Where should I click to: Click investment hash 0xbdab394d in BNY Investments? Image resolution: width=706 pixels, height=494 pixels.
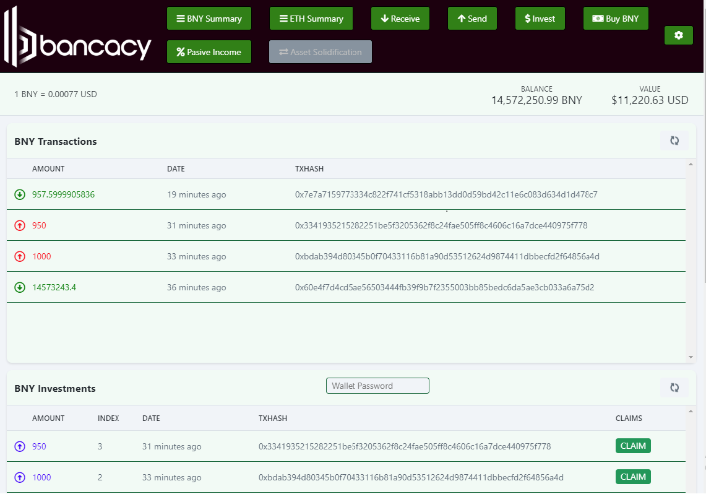point(411,477)
